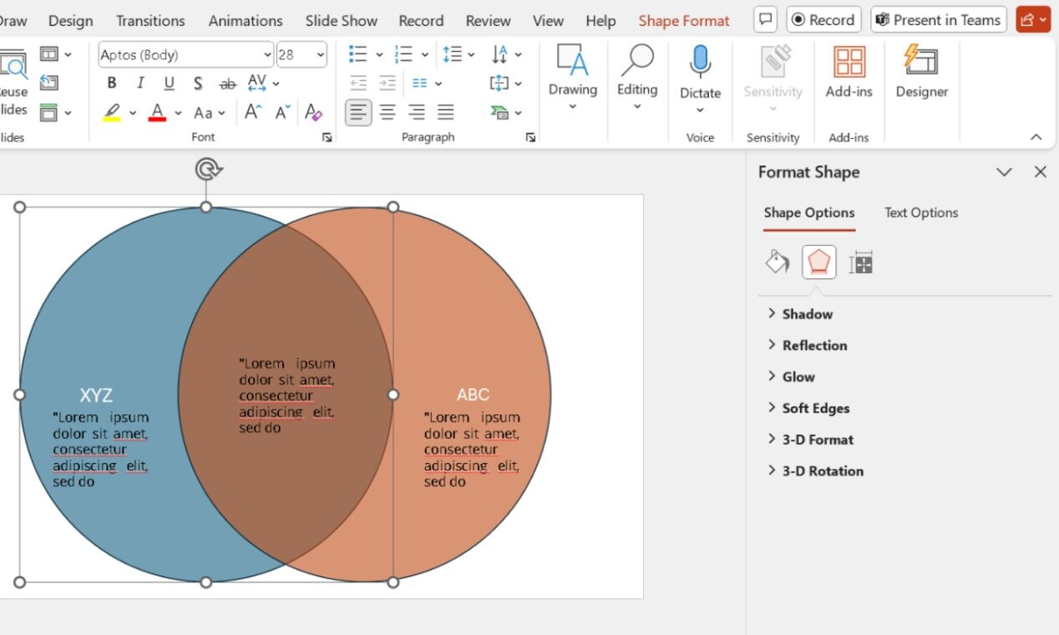Expand the Reflection section
Viewport: 1059px width, 635px height.
click(x=807, y=346)
